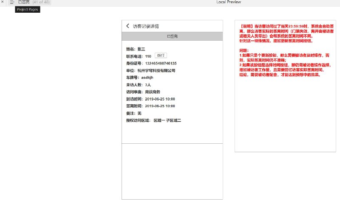
Task: Click the visitor count 3人
Action: 148,85
